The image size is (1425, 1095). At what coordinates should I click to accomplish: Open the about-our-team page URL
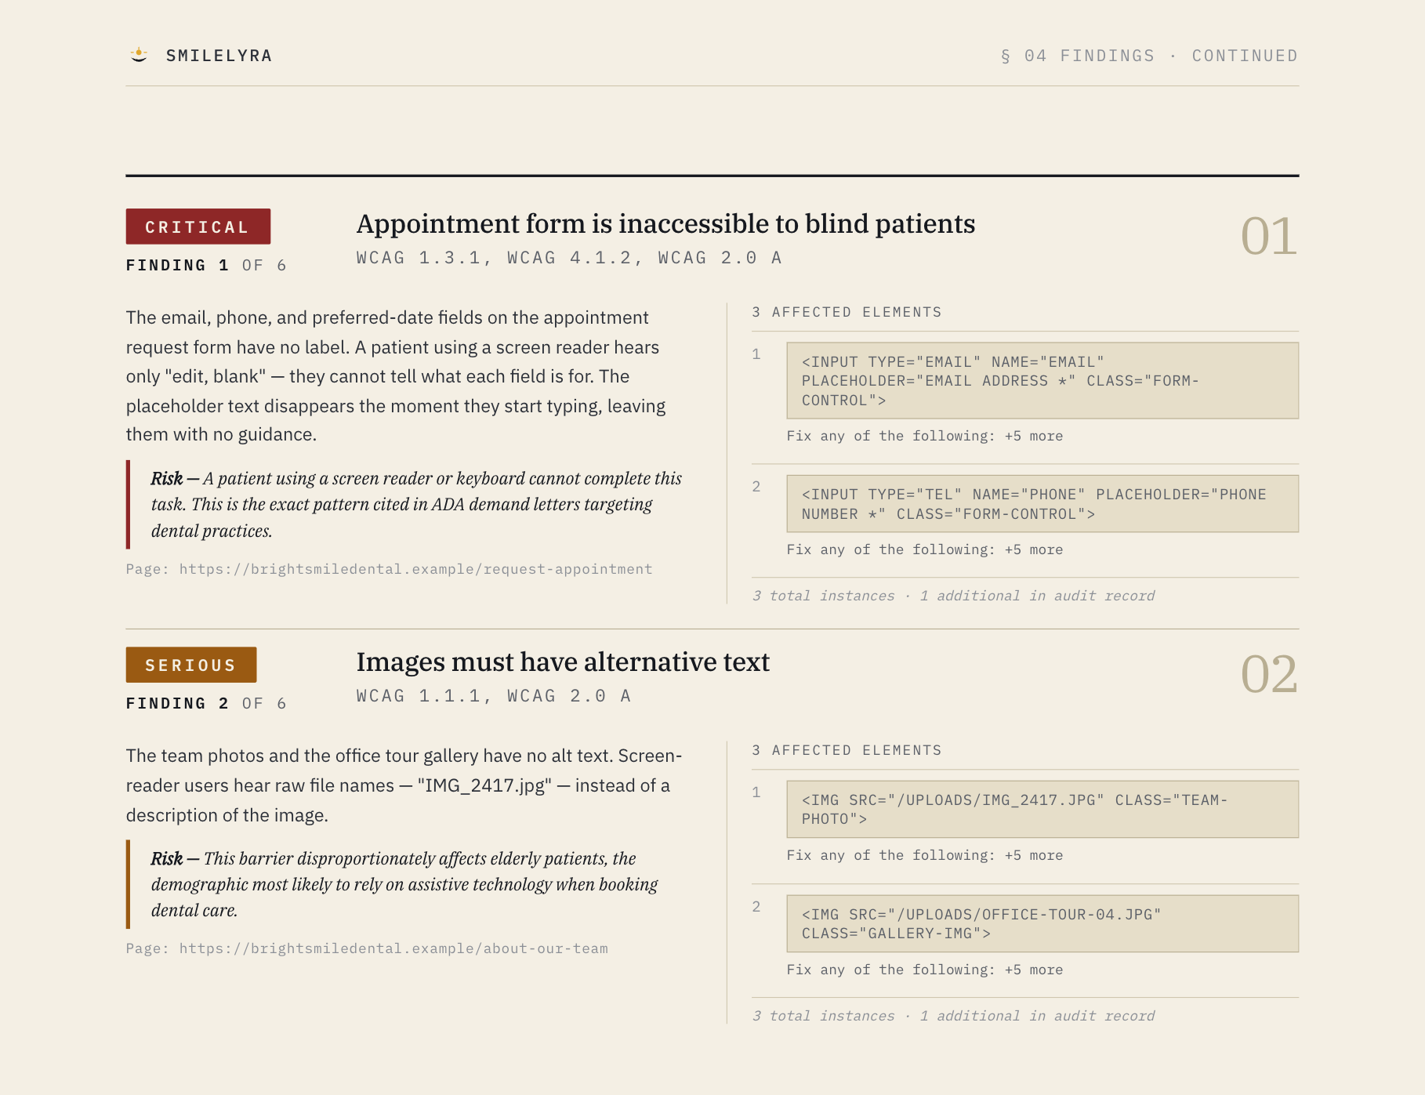click(x=393, y=948)
